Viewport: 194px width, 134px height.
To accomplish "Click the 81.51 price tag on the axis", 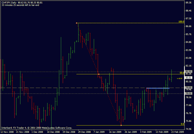I will click(x=188, y=72).
